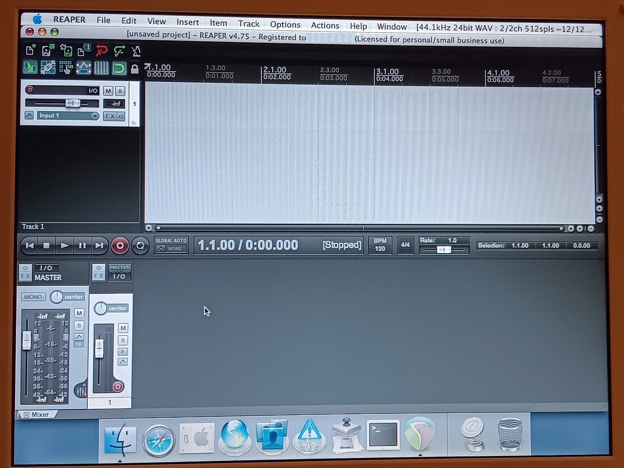Open the File menu
Screen dimensions: 624x468
pyautogui.click(x=103, y=20)
